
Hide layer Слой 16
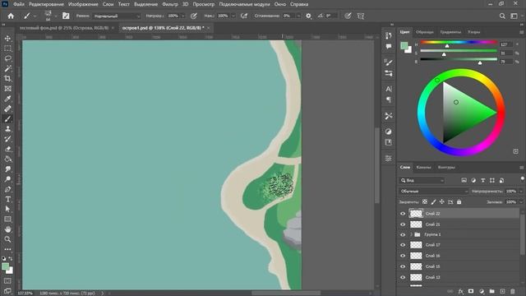(403, 256)
